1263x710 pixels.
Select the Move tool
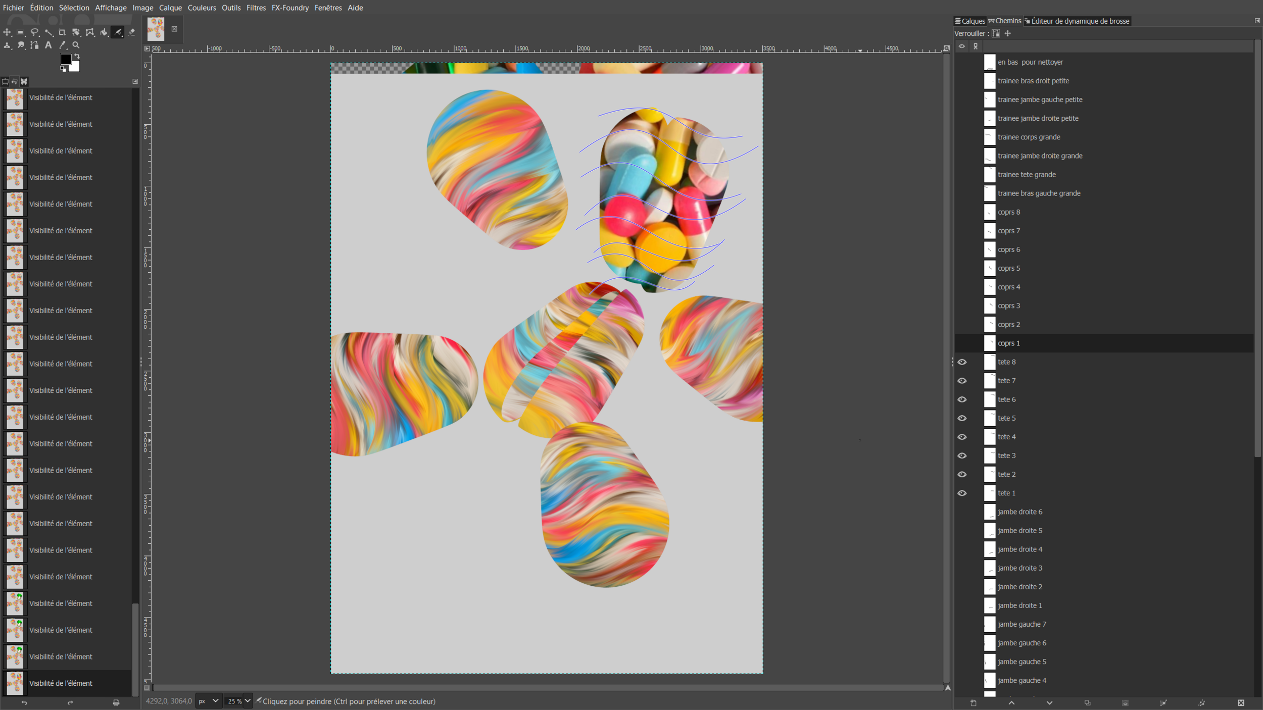[7, 32]
